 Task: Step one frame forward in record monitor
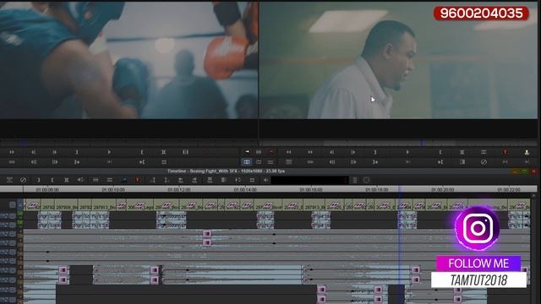click(353, 152)
